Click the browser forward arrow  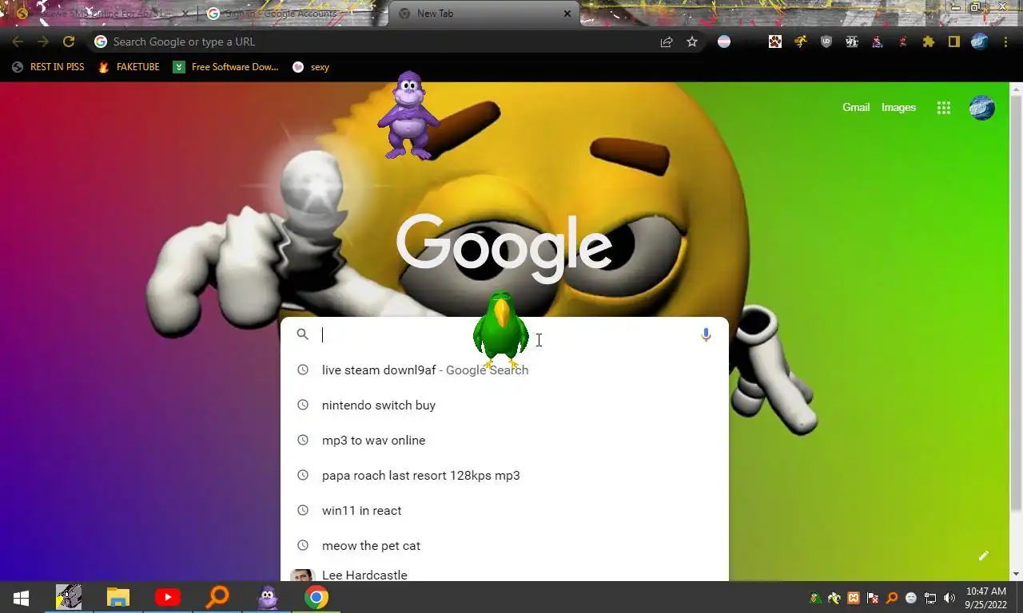pos(43,42)
